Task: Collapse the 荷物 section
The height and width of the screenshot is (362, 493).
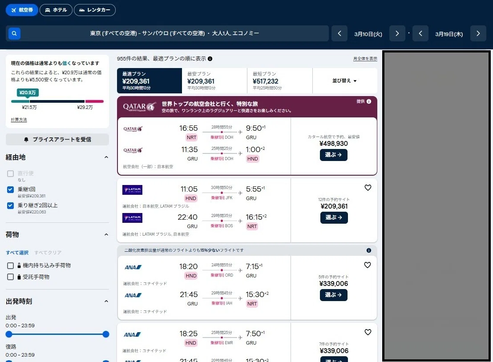Action: pos(106,234)
